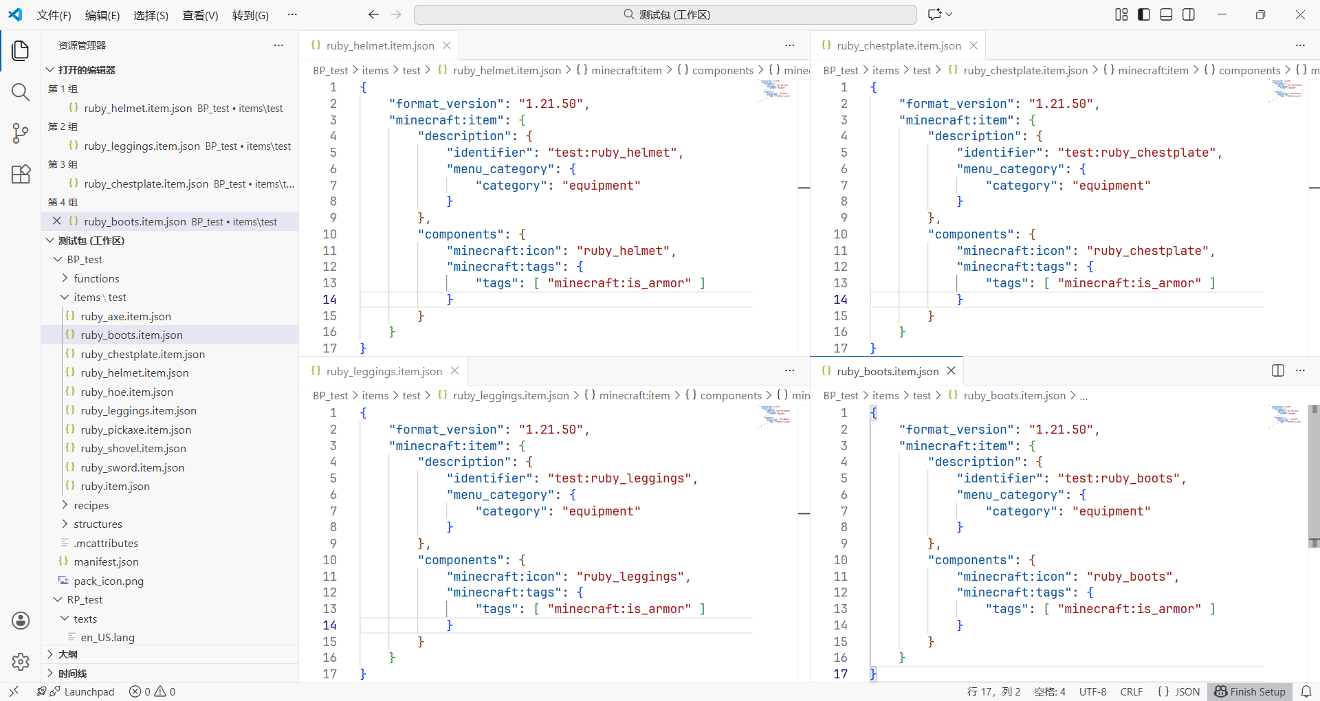Screen dimensions: 1320x701
Task: Open the Search view in activity bar
Action: 21,92
